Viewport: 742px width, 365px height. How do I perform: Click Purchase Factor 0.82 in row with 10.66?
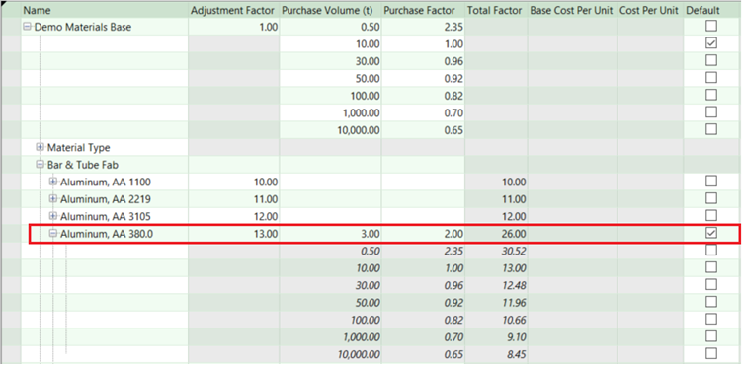point(423,321)
